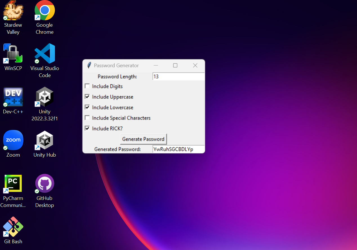The width and height of the screenshot is (357, 250).
Task: Click the Generated Password label
Action: click(x=118, y=149)
